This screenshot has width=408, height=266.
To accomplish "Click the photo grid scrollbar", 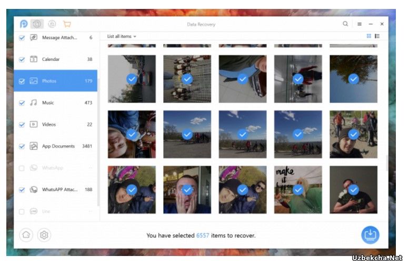I will 387,162.
